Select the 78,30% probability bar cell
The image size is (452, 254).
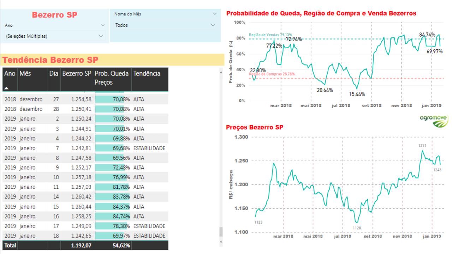click(112, 226)
